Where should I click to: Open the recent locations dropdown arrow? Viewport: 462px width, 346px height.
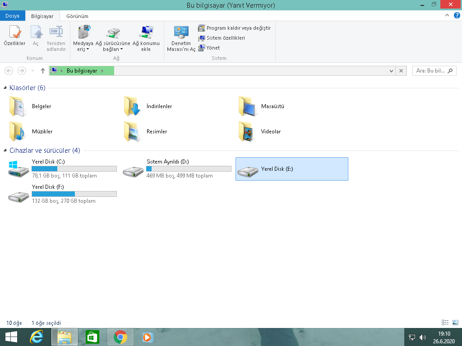point(32,71)
